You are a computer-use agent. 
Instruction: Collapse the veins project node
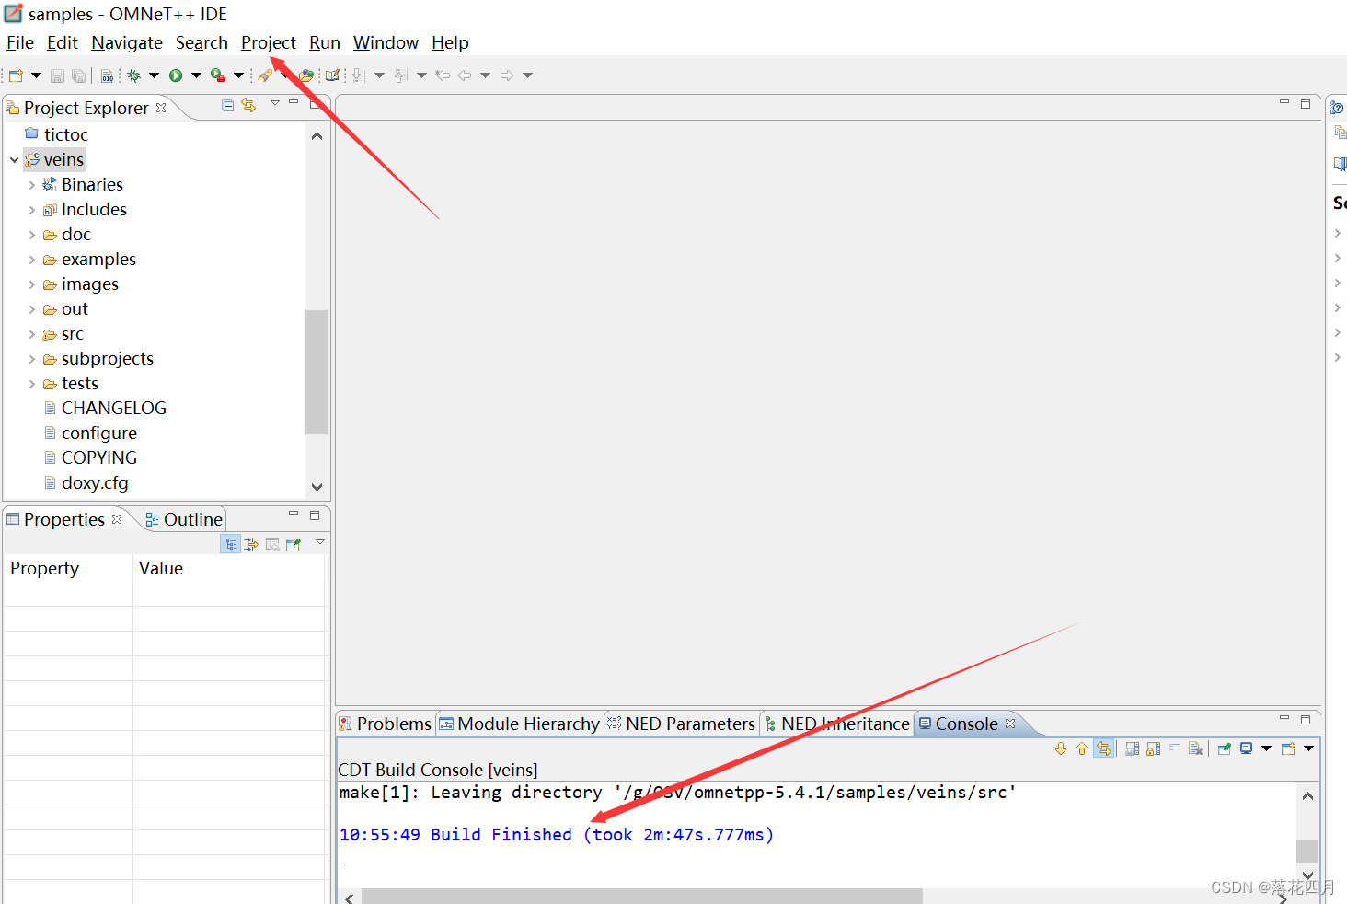[x=15, y=160]
